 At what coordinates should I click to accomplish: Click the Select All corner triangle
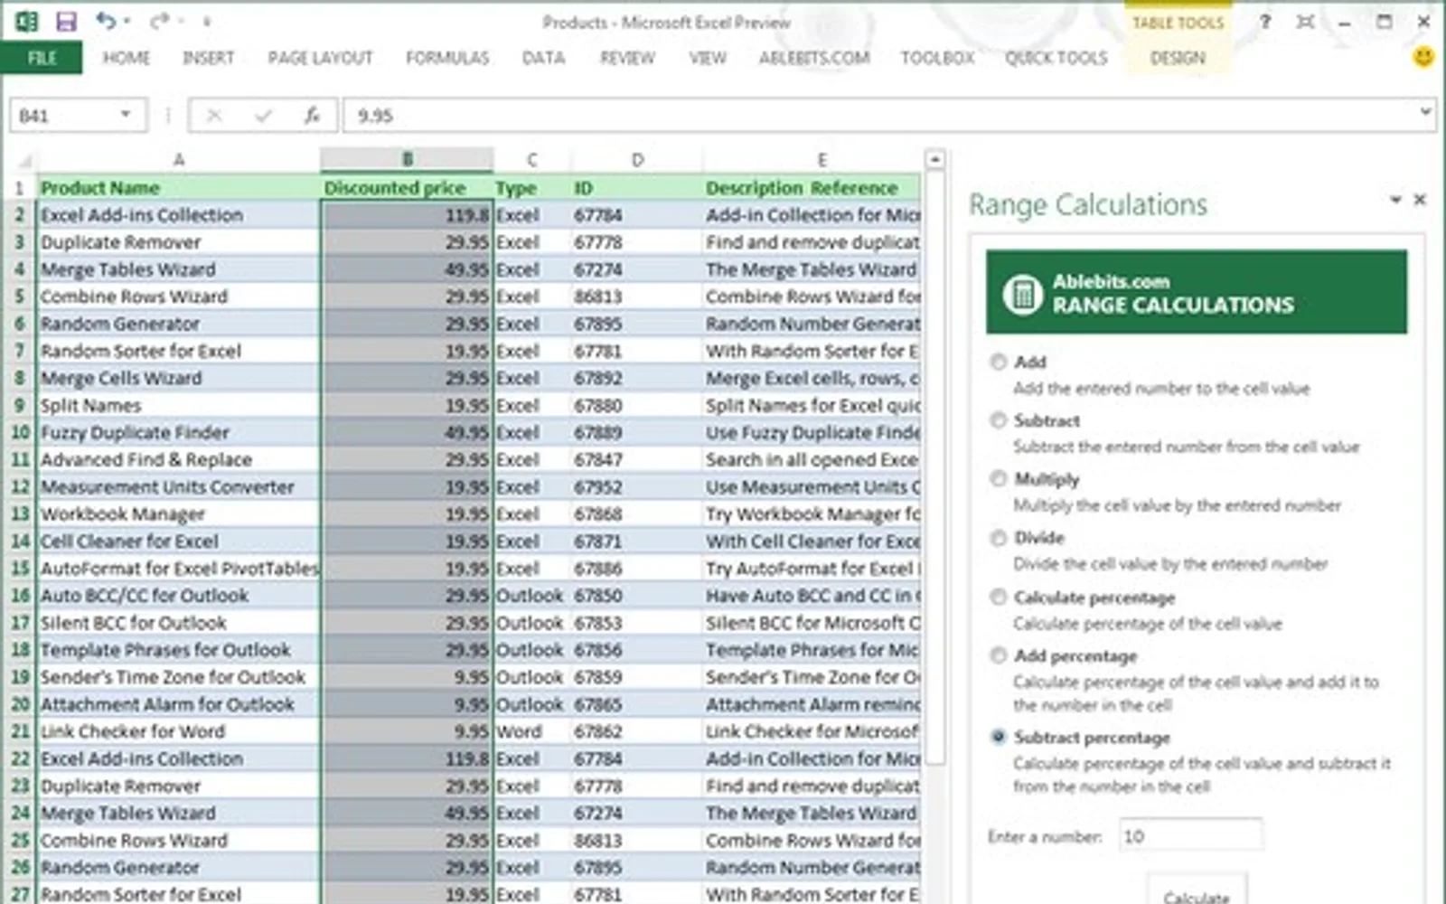tap(24, 161)
